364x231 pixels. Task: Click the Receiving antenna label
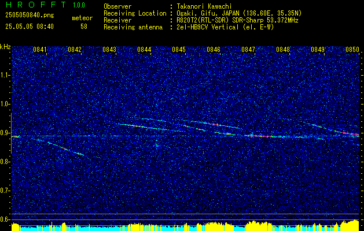(133, 27)
